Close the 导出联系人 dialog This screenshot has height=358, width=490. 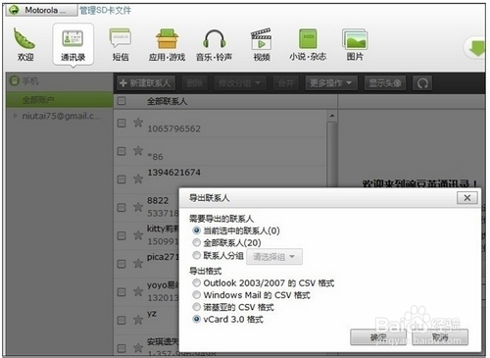point(467,197)
